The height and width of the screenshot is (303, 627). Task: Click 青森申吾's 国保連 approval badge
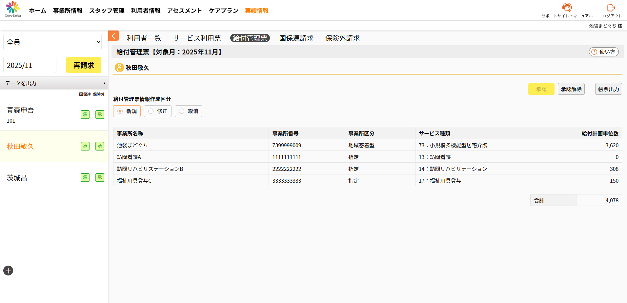(x=85, y=114)
